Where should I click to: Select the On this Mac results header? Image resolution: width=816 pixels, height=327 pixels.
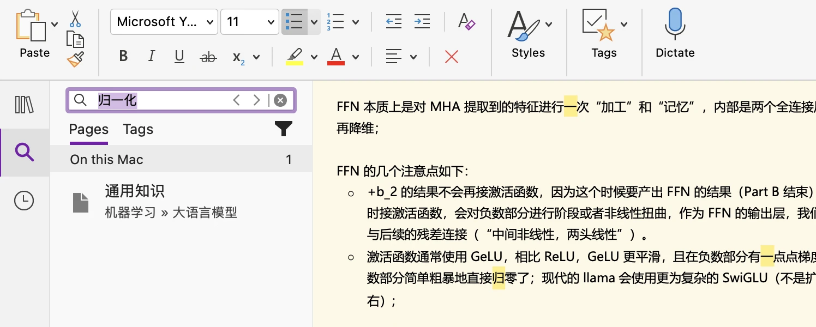(181, 160)
